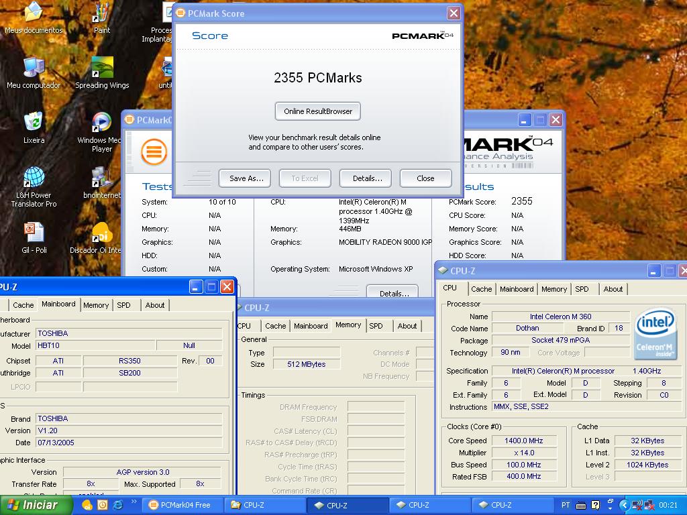Image resolution: width=687 pixels, height=515 pixels.
Task: Click the keyboard icon in the language bar
Action: 580,506
